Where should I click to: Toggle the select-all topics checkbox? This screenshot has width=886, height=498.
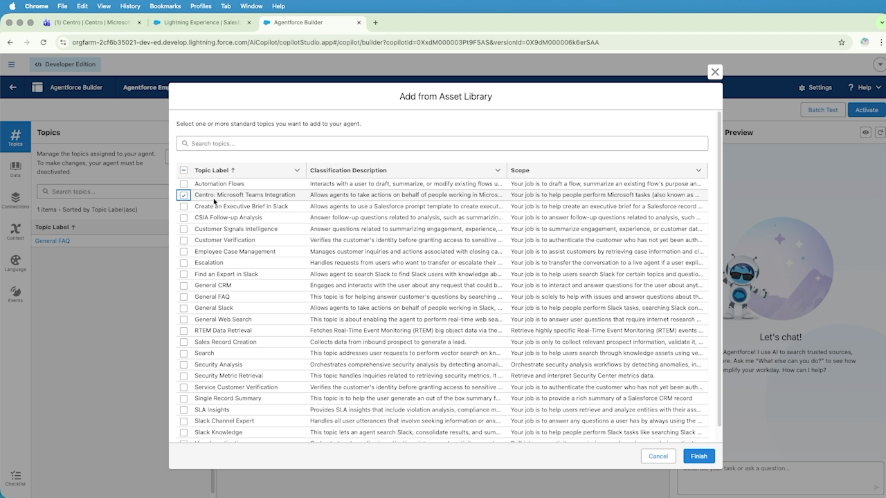(183, 170)
